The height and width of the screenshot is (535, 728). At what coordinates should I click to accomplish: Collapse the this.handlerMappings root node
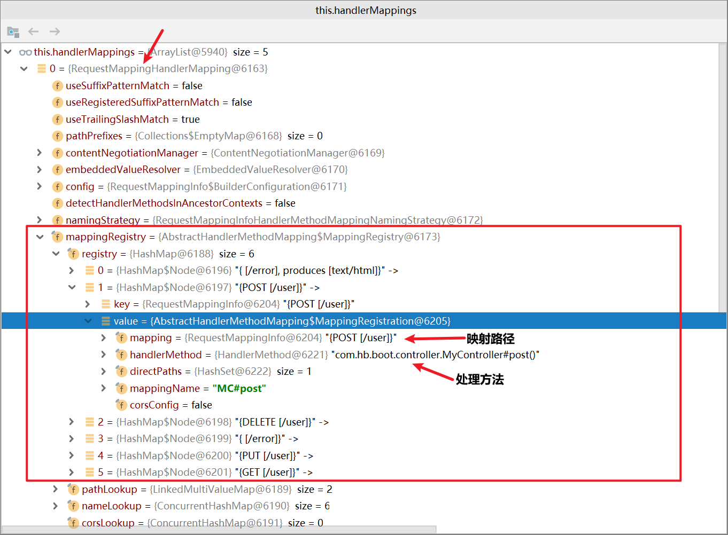pyautogui.click(x=8, y=52)
